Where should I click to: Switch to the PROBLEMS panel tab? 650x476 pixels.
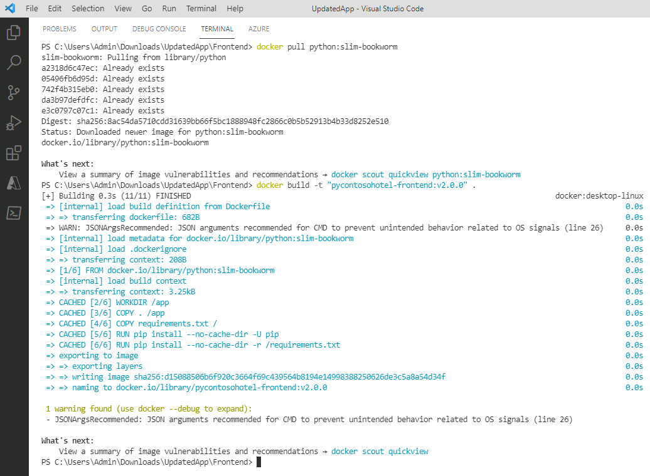point(59,29)
